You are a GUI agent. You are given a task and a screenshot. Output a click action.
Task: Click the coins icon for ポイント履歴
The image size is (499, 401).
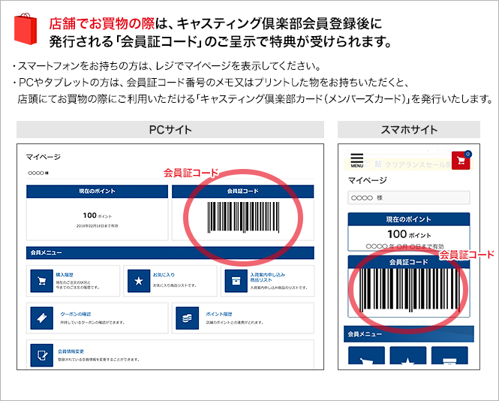tap(187, 318)
